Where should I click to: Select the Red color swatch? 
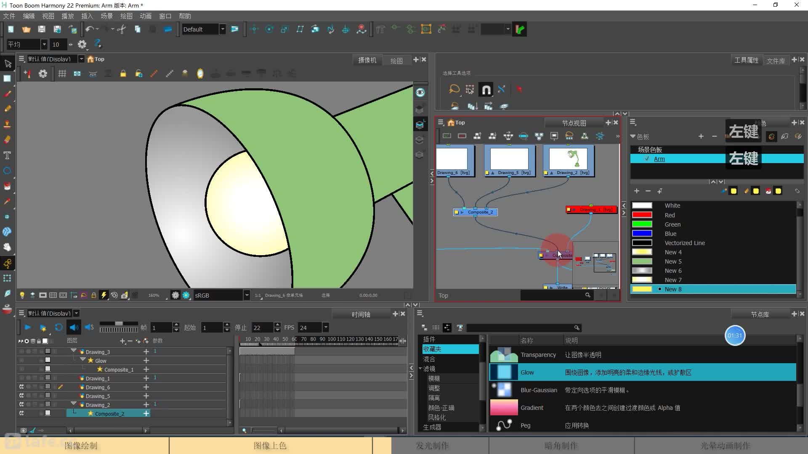click(x=642, y=215)
